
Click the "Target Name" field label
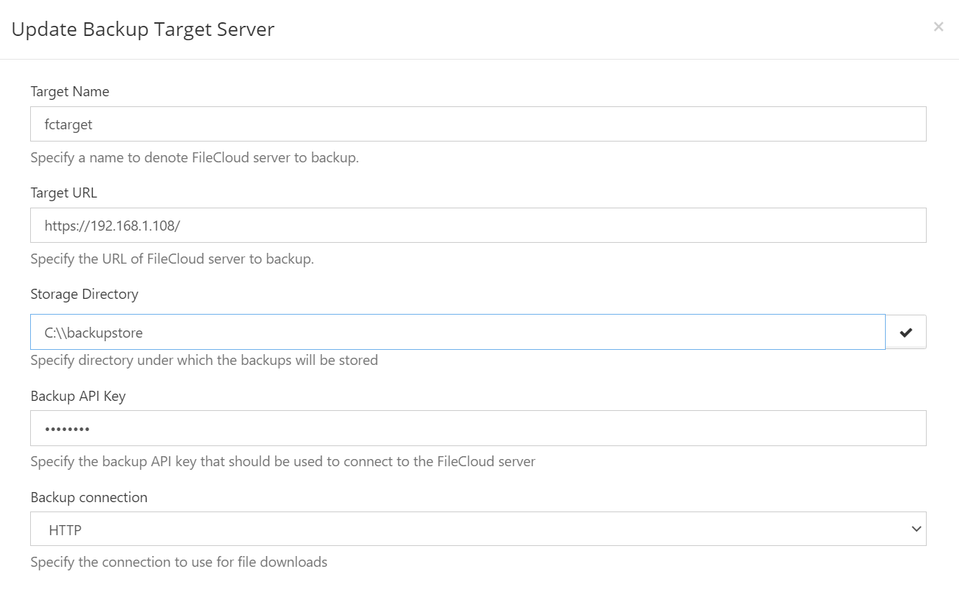[70, 91]
